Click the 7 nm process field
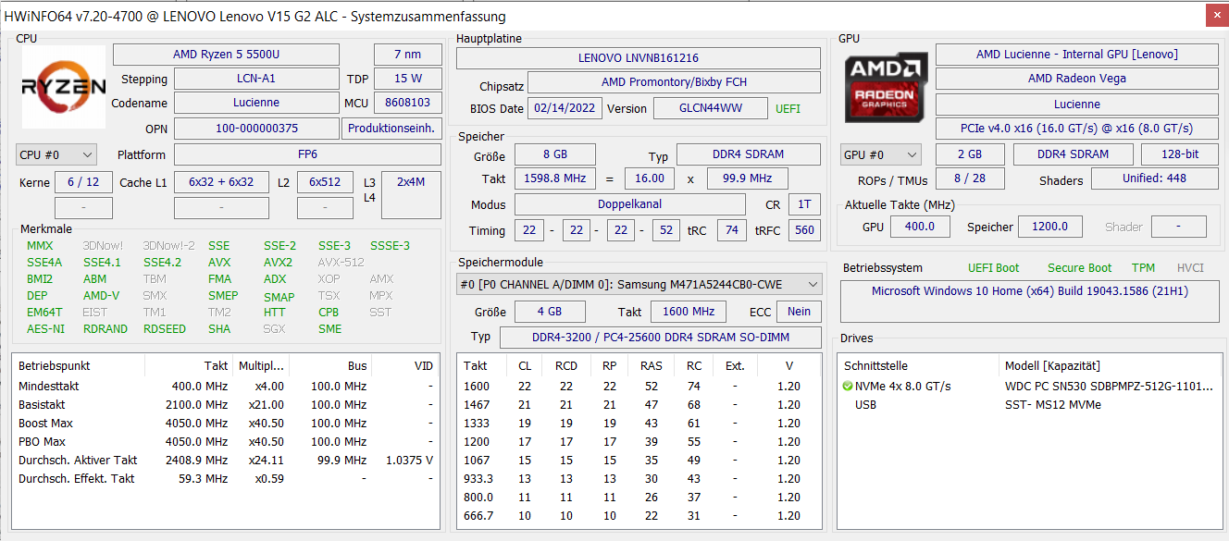 coord(408,55)
